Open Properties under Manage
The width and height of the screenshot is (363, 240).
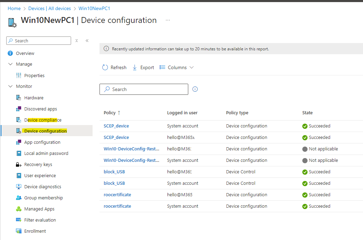tap(34, 76)
